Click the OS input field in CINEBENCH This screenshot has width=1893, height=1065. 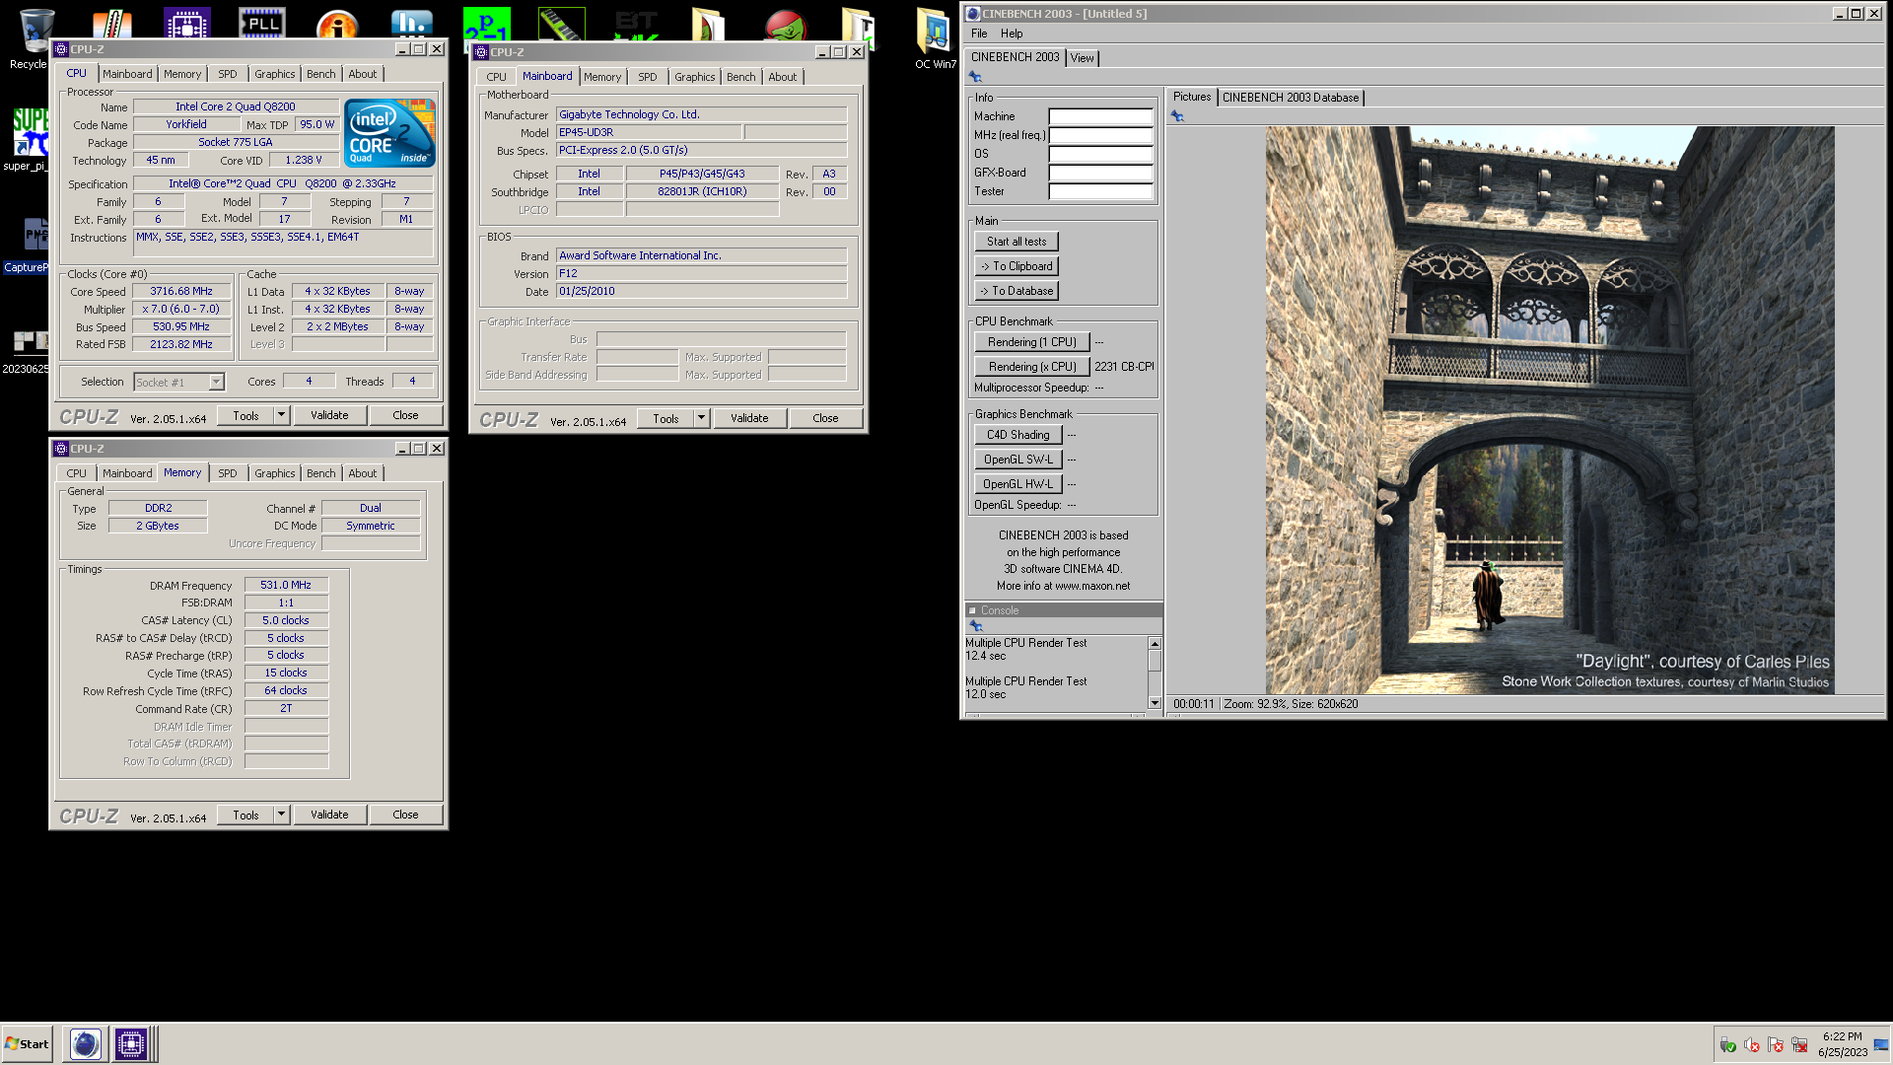click(1100, 154)
